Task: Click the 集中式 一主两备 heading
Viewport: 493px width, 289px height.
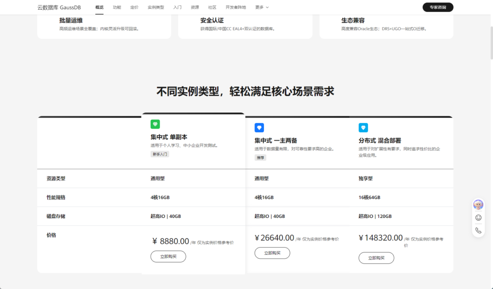Action: 276,140
